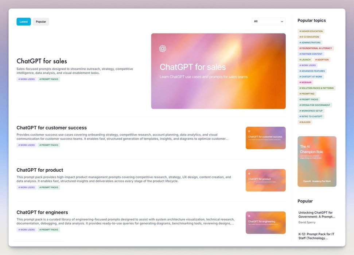Open the All filter dropdown

click(269, 21)
